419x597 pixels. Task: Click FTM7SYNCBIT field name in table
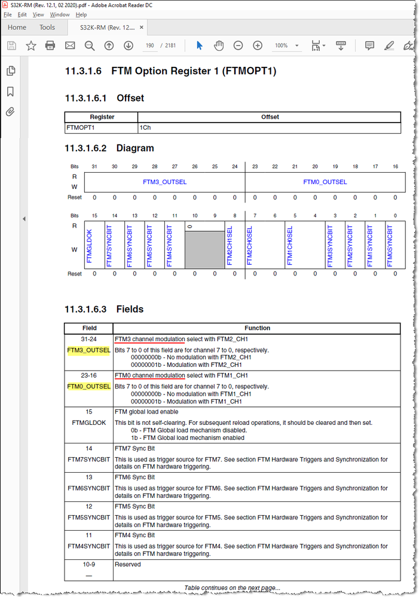(x=88, y=460)
